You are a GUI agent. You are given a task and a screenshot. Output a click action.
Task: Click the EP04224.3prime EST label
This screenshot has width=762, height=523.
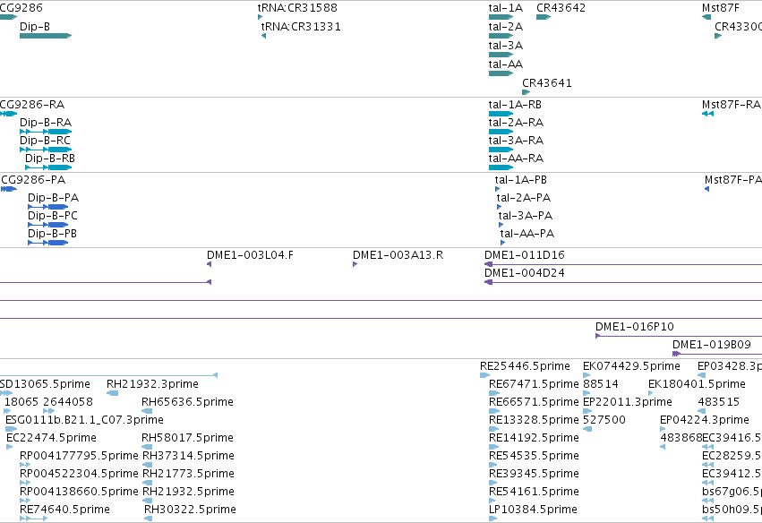(x=705, y=420)
